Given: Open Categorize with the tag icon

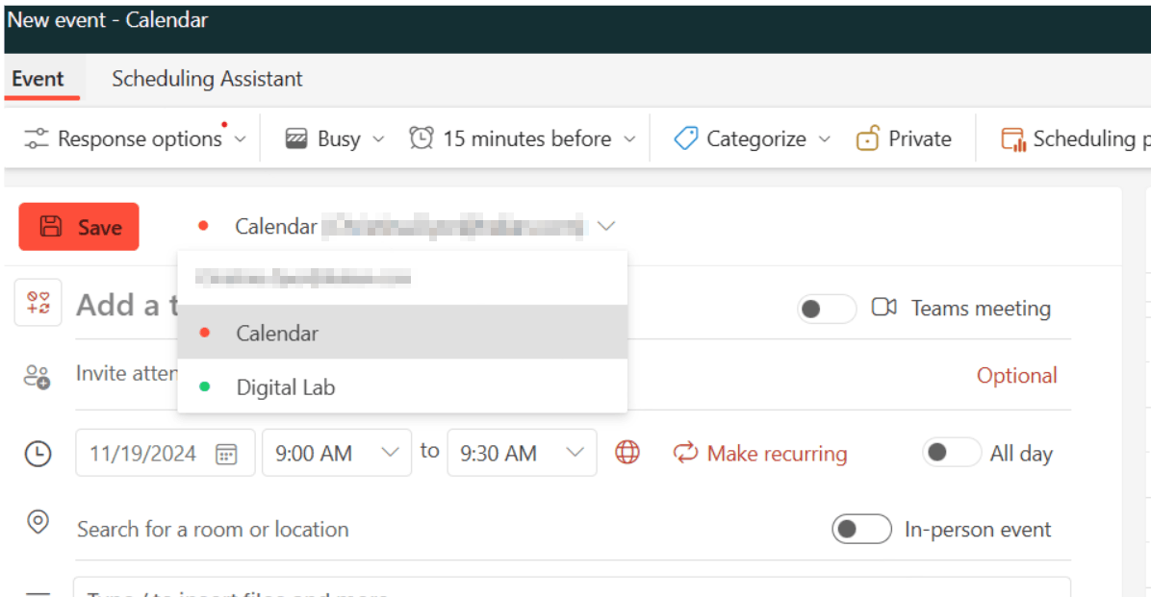Looking at the screenshot, I should (685, 138).
